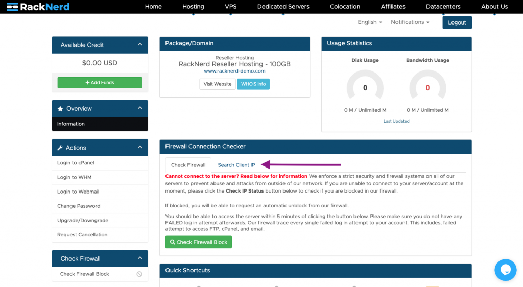
Task: Select Information in Overview sidebar
Action: point(100,124)
